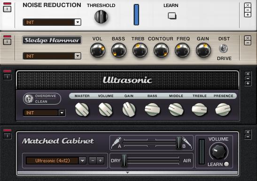Image resolution: width=257 pixels, height=181 pixels.
Task: Click the Sledge Hammer name plate
Action: click(52, 40)
